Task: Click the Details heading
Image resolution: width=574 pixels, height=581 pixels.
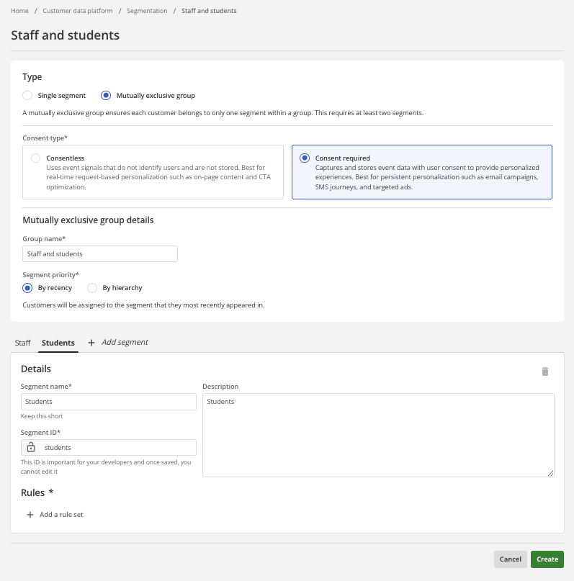Action: pyautogui.click(x=36, y=369)
